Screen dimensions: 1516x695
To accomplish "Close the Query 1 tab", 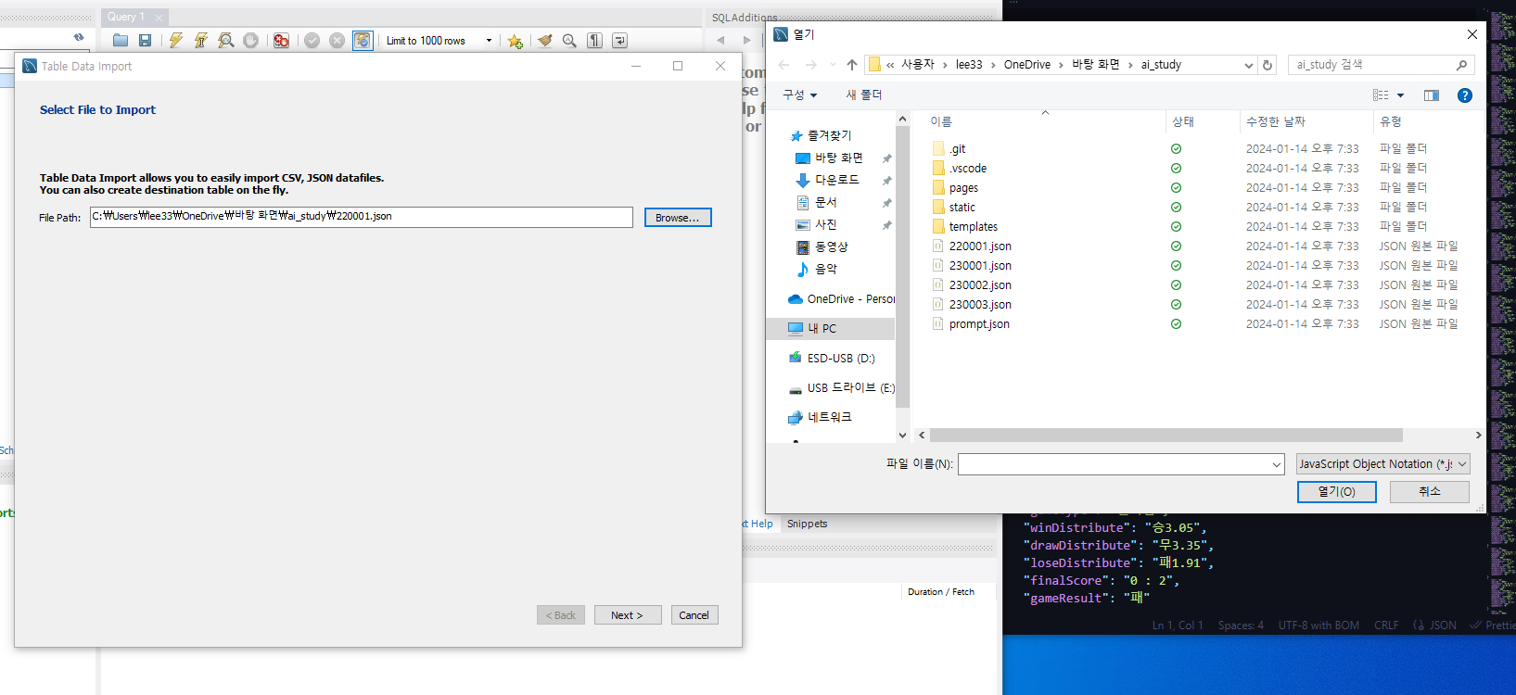I will (x=159, y=18).
